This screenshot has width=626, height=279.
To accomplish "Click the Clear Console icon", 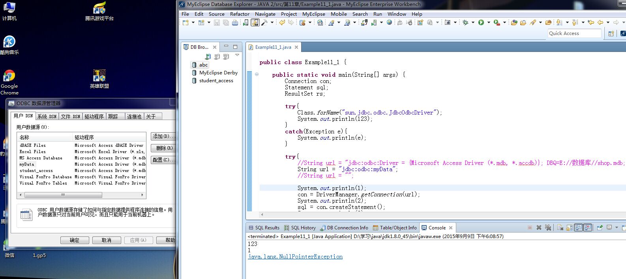I will [560, 227].
